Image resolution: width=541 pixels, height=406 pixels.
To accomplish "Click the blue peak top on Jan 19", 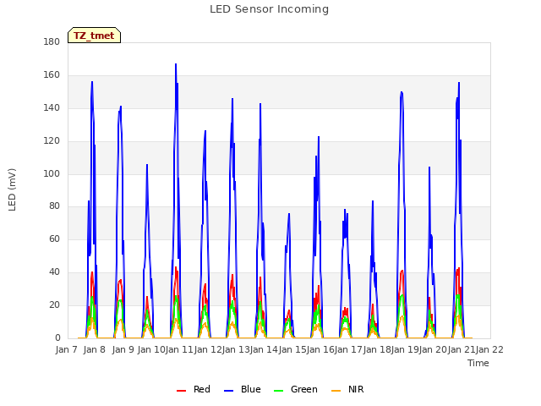I will tap(402, 92).
